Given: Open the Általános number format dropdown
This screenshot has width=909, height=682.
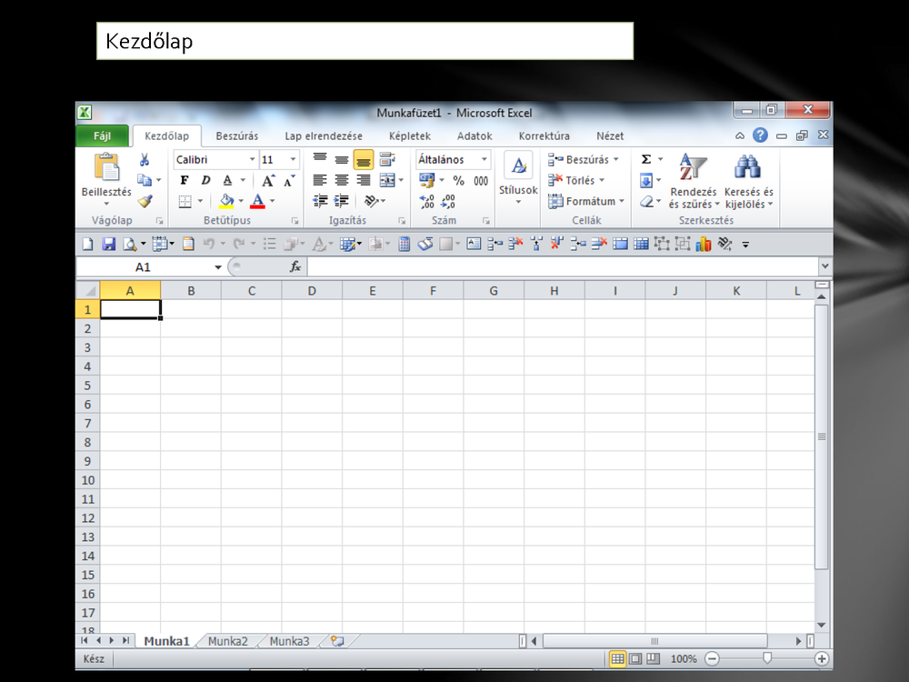Looking at the screenshot, I should click(484, 159).
